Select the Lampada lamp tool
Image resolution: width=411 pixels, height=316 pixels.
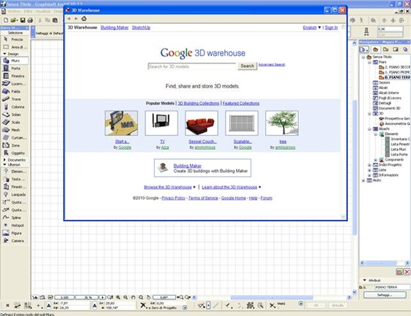pyautogui.click(x=14, y=194)
